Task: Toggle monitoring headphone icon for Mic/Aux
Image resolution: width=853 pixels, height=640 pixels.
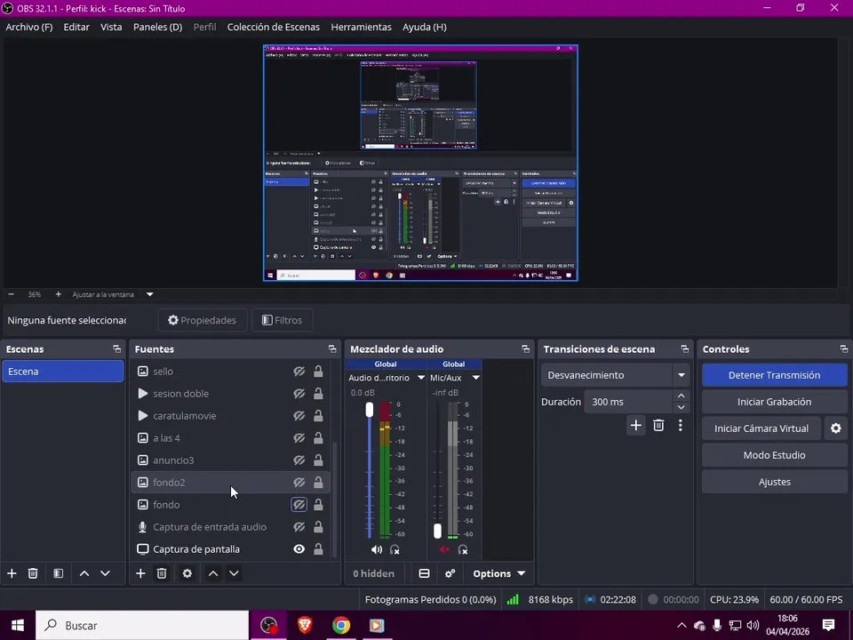Action: 463,549
